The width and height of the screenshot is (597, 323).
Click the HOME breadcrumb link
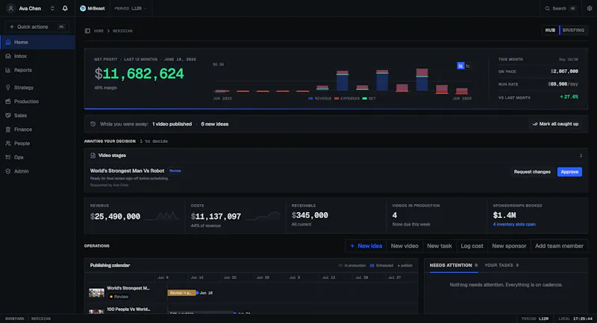[99, 31]
